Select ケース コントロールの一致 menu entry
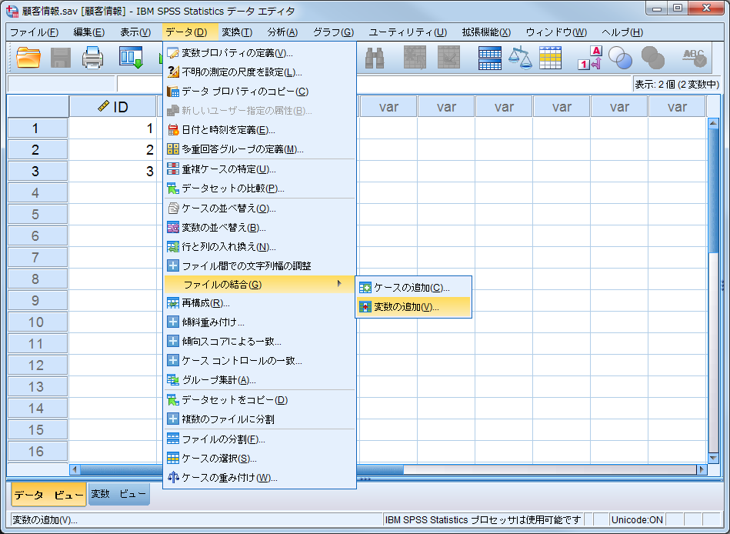 [259, 360]
